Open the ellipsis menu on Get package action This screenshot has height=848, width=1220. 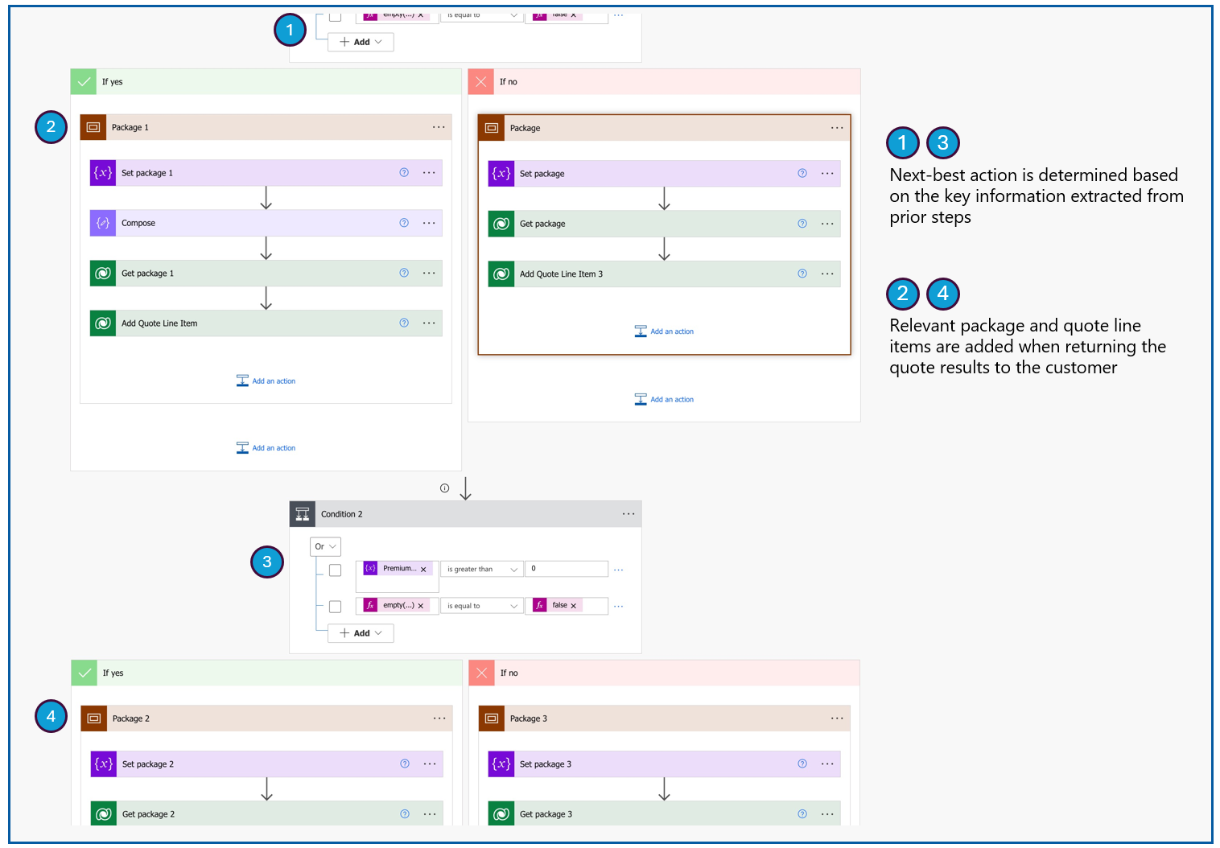point(827,224)
